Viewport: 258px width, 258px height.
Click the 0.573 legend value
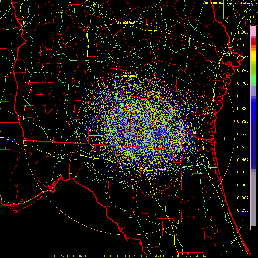pos(243,134)
